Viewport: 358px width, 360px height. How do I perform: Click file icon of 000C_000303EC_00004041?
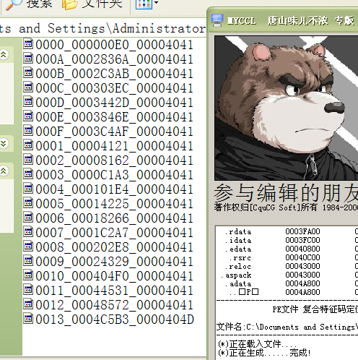28,87
